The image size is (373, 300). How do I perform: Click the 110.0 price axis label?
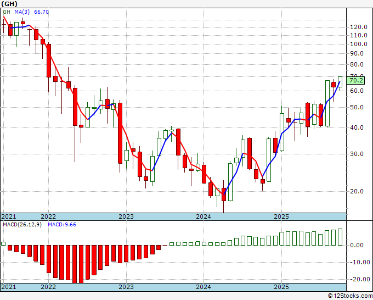(359, 36)
